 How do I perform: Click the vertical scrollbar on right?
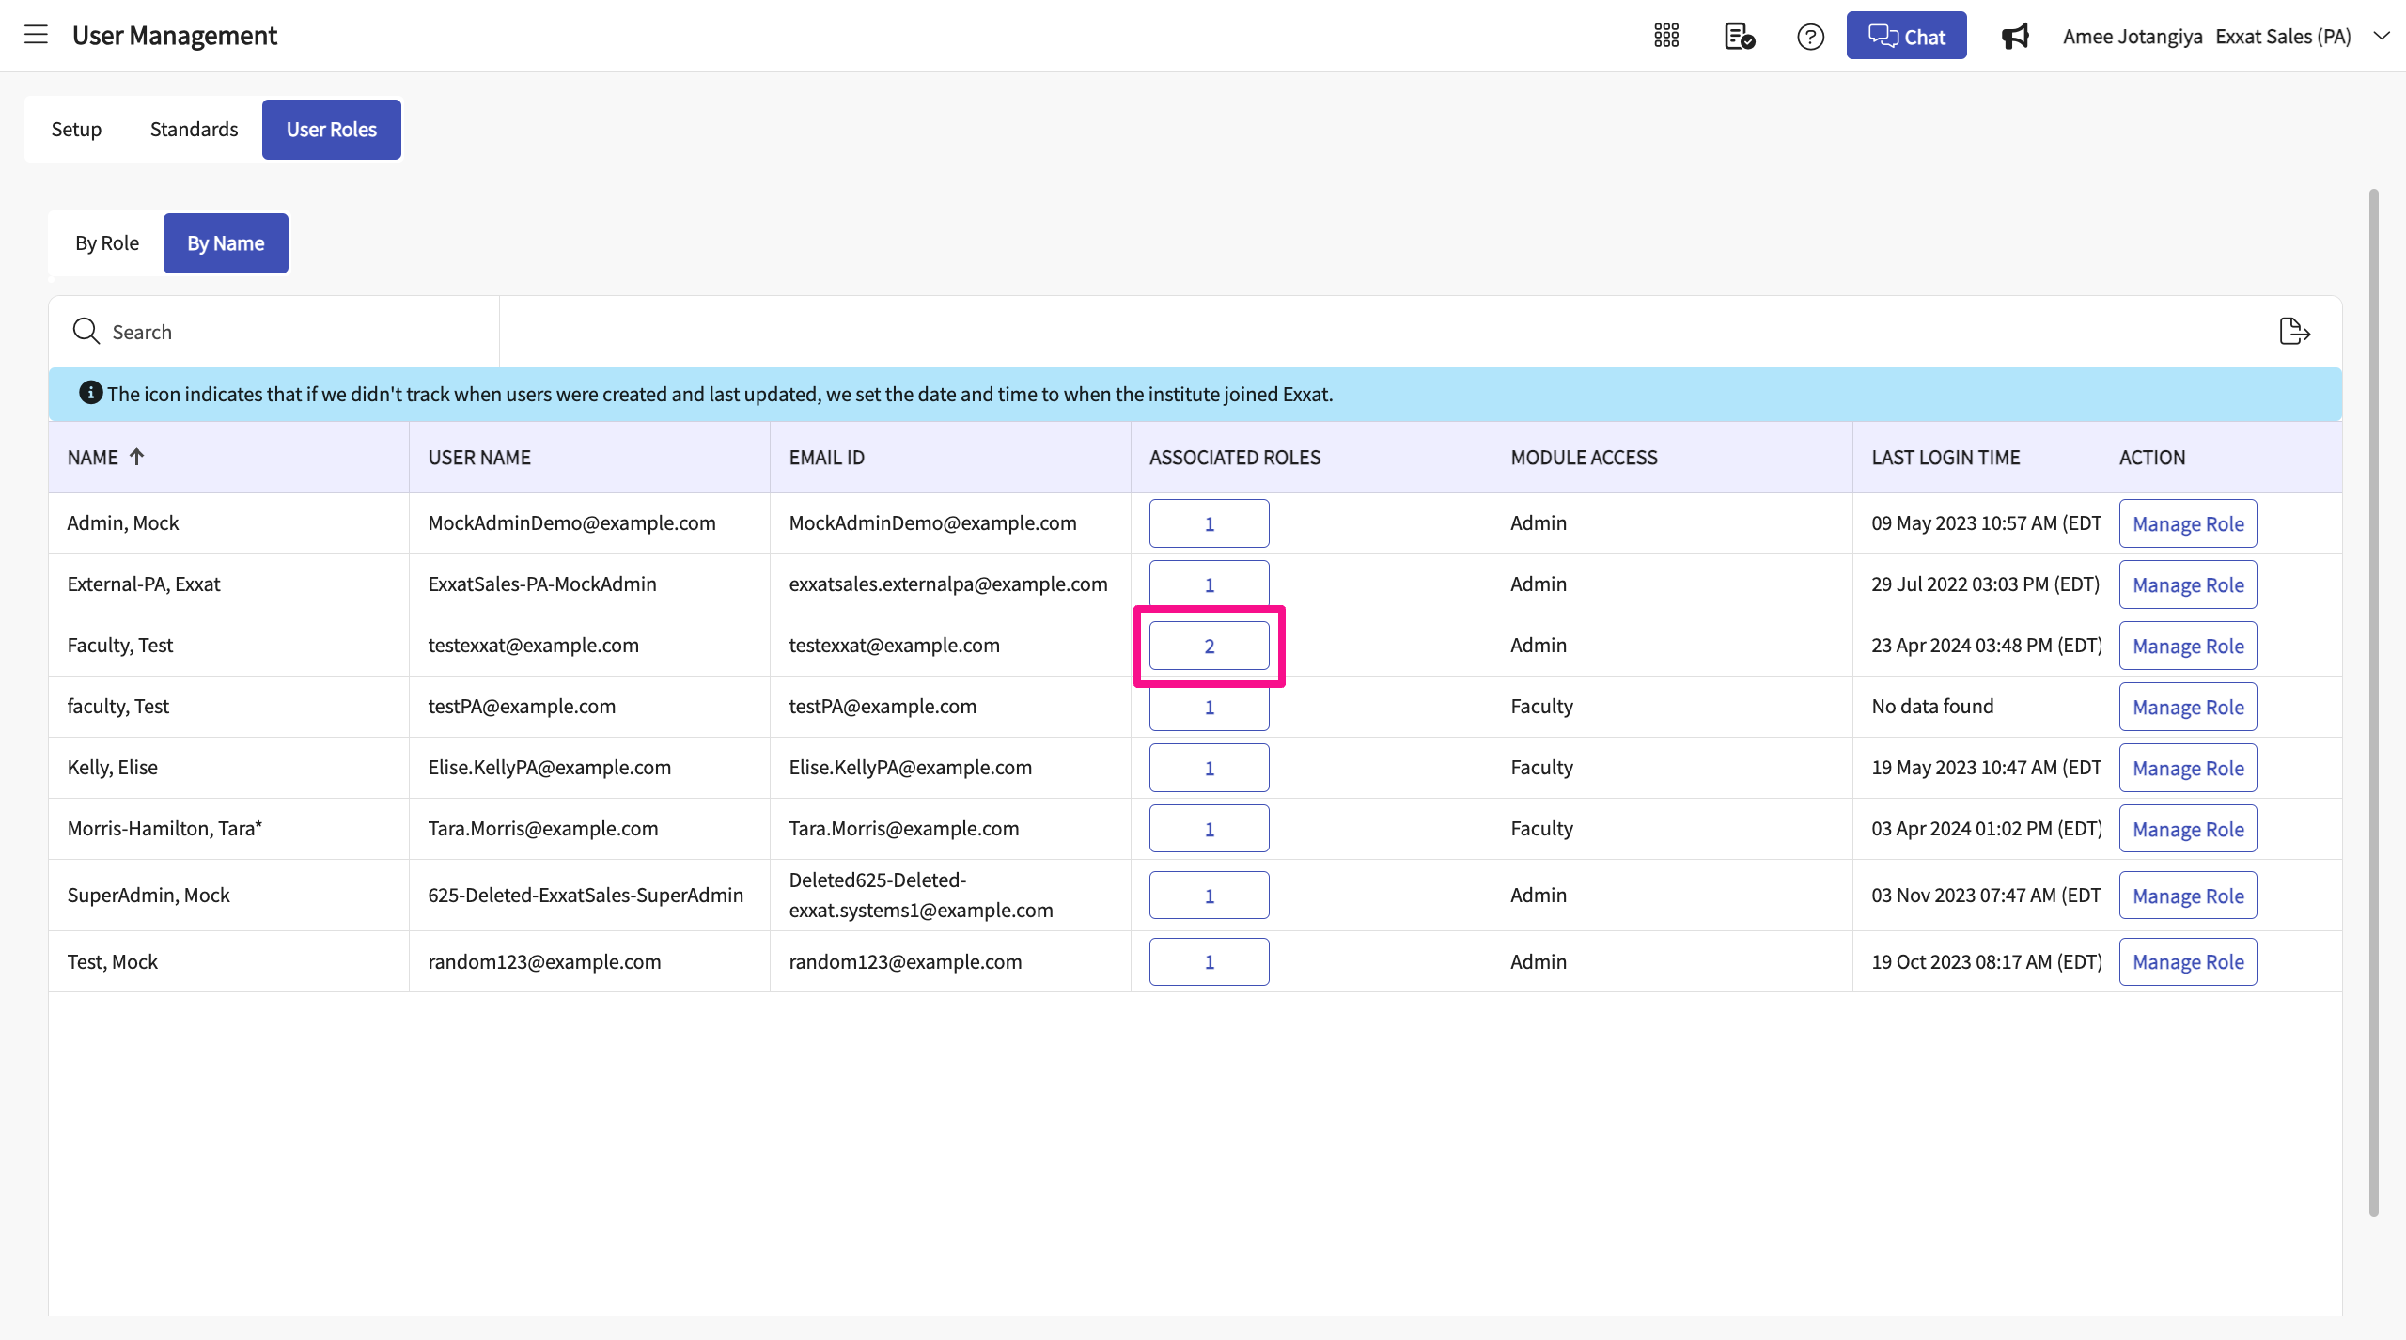tap(2373, 702)
